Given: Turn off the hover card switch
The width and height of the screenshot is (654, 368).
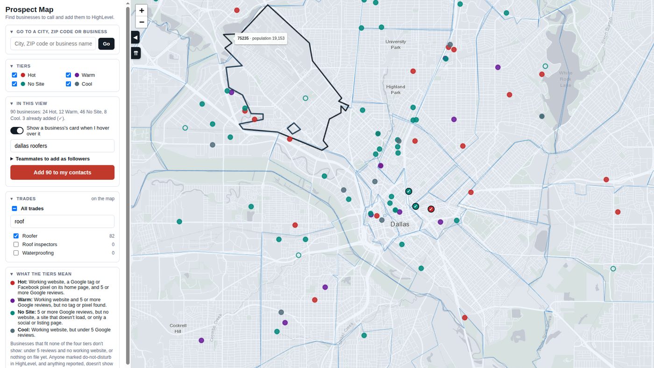Looking at the screenshot, I should click(x=17, y=131).
